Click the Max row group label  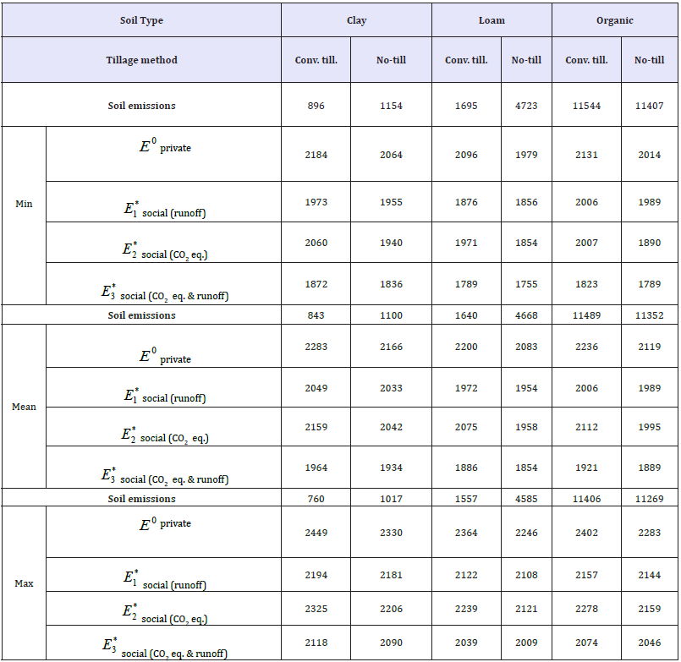(24, 583)
